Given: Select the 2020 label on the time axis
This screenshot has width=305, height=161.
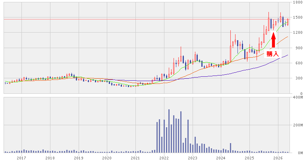Looking at the screenshot, I should (107, 158).
